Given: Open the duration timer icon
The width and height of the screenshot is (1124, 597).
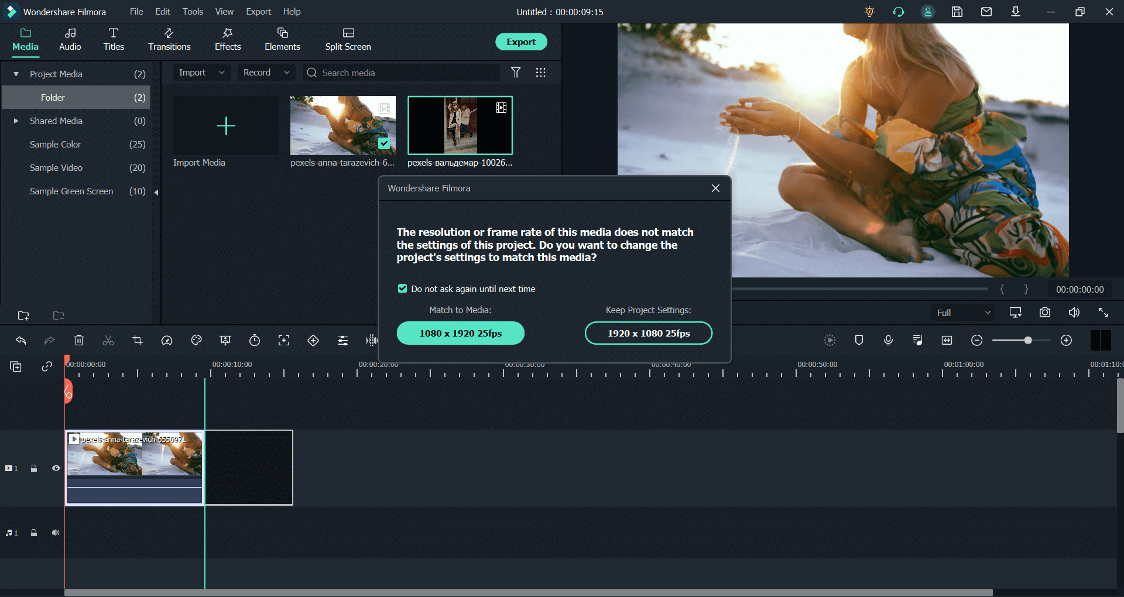Looking at the screenshot, I should (x=255, y=340).
